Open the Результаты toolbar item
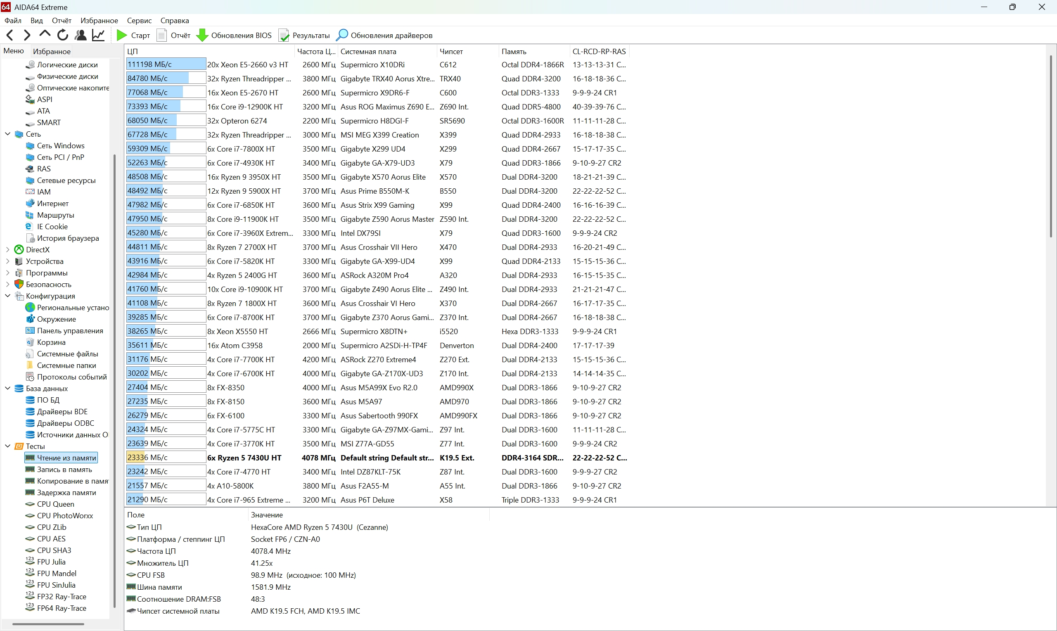This screenshot has height=631, width=1057. coord(304,35)
